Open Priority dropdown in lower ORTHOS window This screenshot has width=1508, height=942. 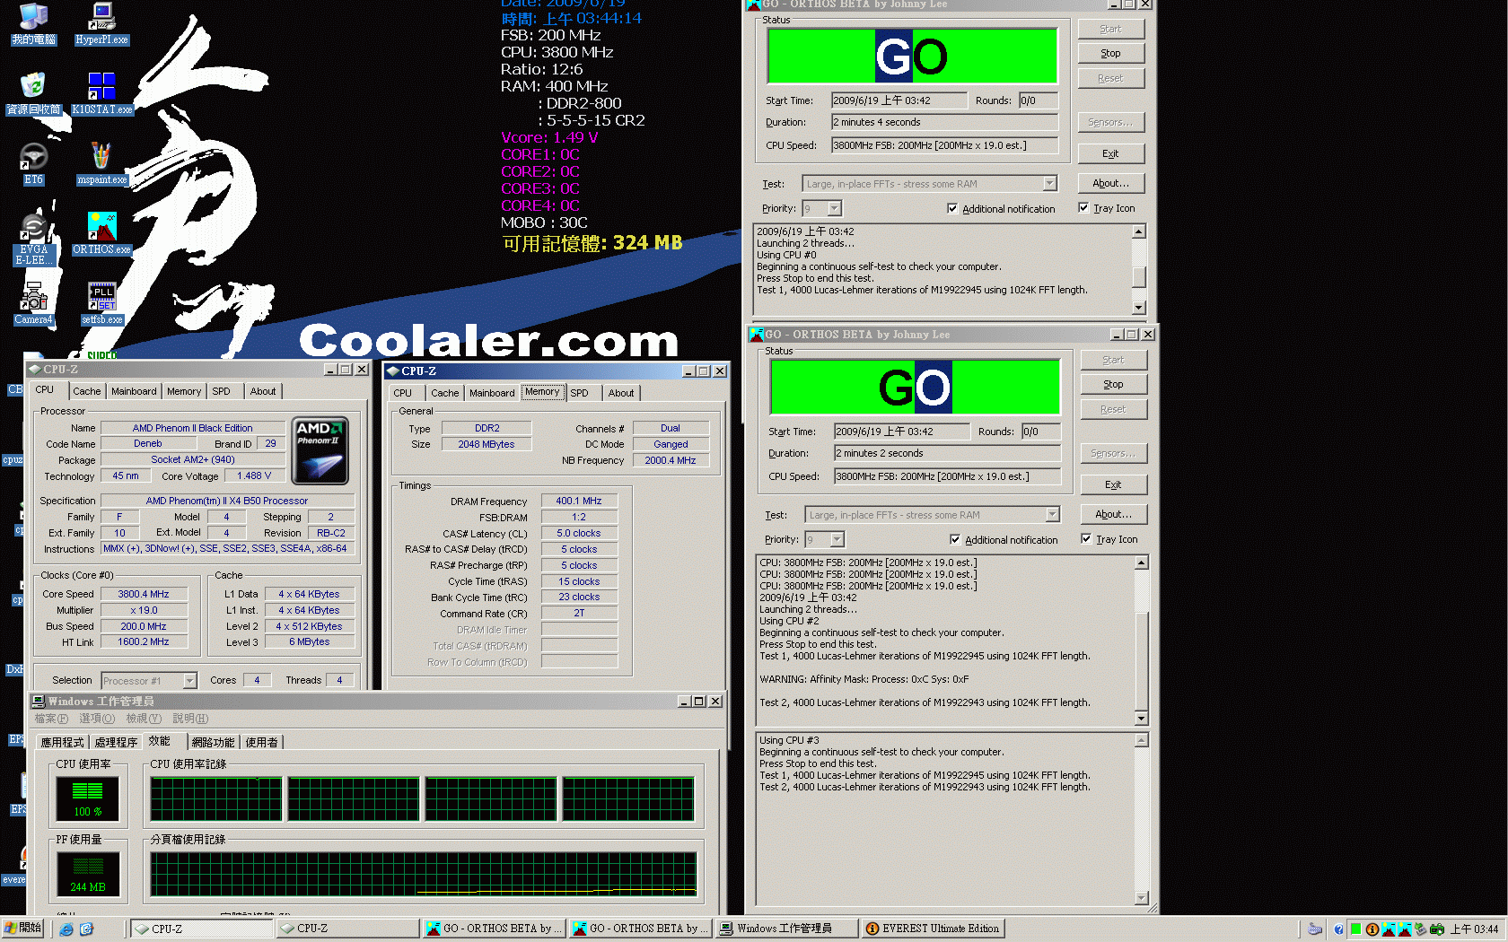coord(837,539)
